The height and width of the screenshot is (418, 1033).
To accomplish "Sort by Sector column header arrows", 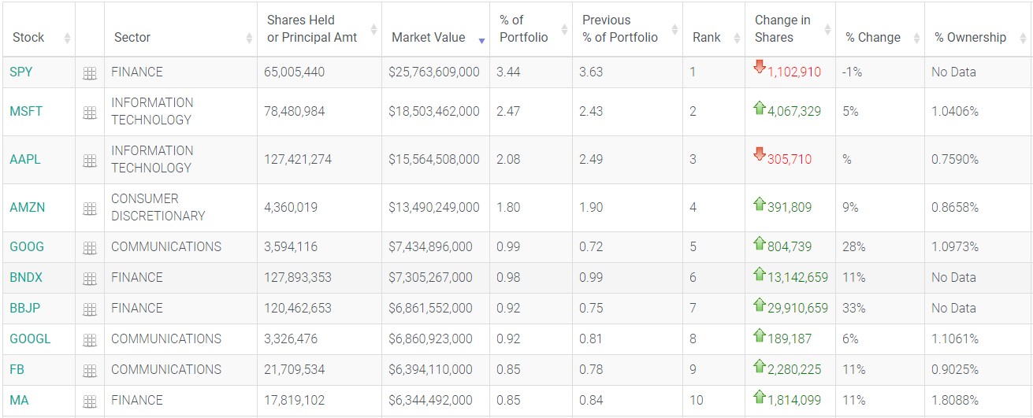I will click(x=249, y=38).
